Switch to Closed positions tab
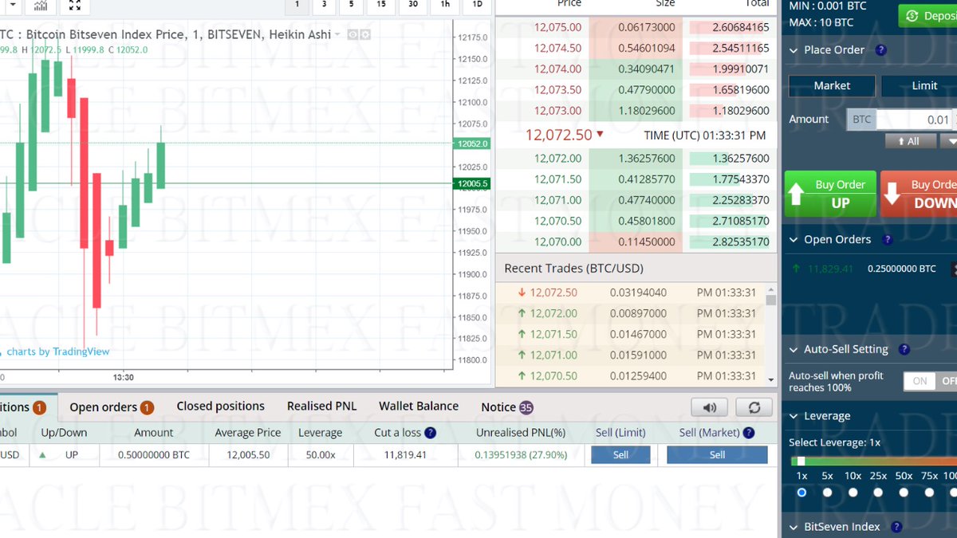The image size is (957, 538). (x=220, y=406)
